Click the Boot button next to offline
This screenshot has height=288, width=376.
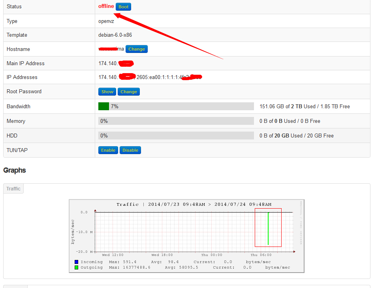coord(123,7)
